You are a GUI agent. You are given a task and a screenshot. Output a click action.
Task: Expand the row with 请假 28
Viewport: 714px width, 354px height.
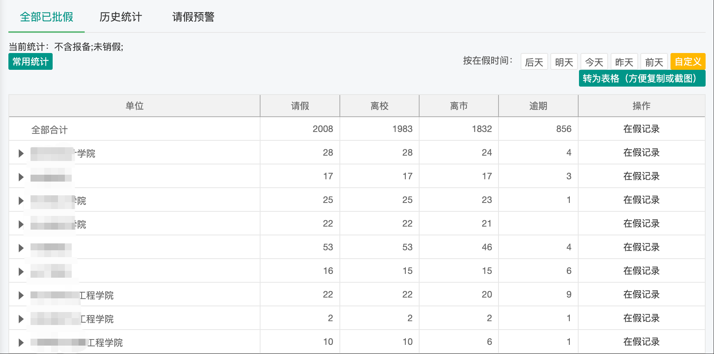(21, 153)
